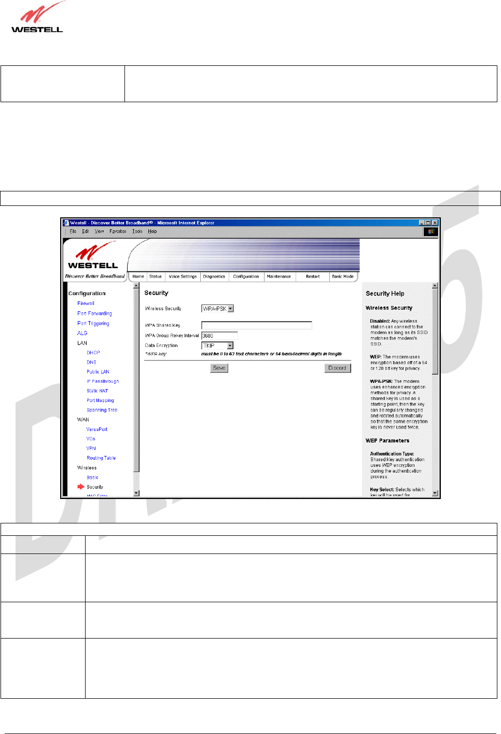Image resolution: width=501 pixels, height=734 pixels.
Task: Click the WPA Shared Key field
Action: (x=257, y=325)
